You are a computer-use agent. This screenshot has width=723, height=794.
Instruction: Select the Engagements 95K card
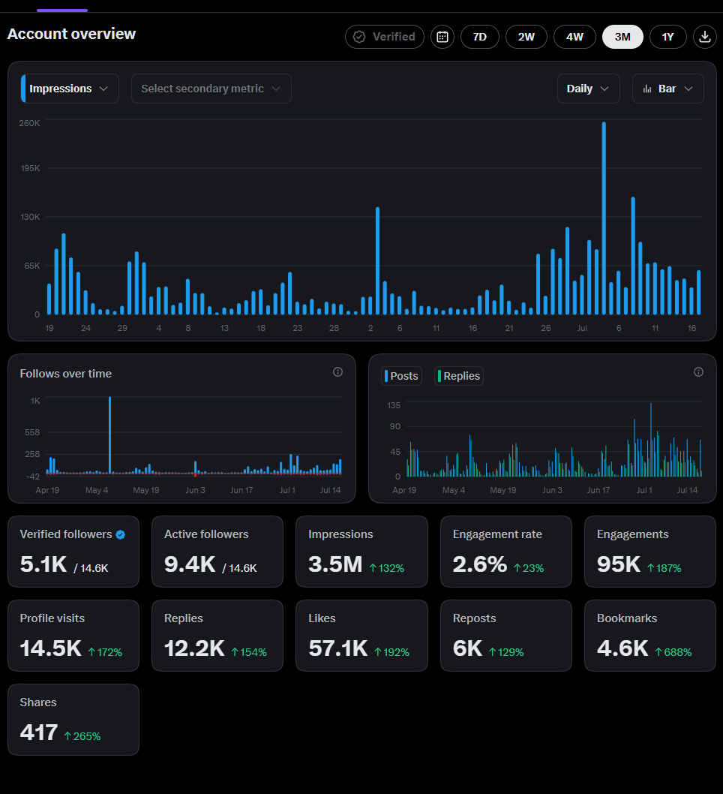click(650, 552)
